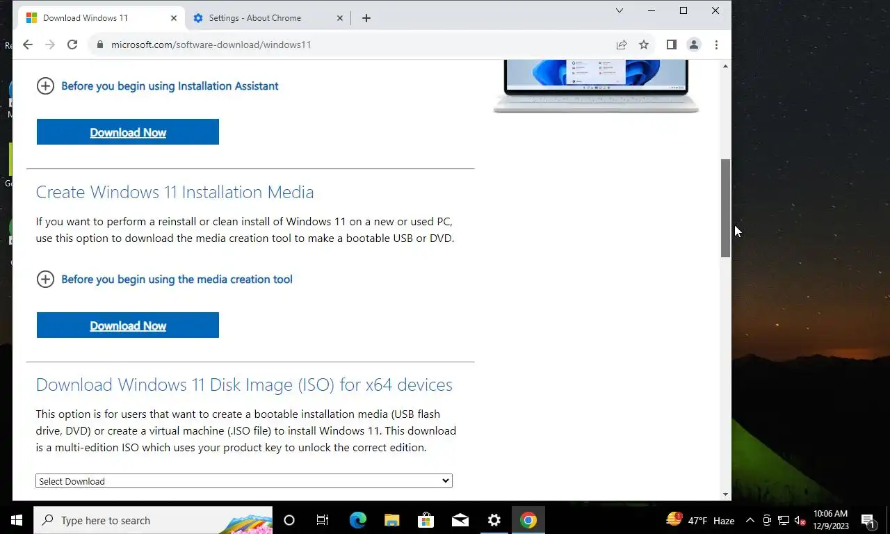Open a new tab with plus button
This screenshot has width=890, height=534.
366,18
